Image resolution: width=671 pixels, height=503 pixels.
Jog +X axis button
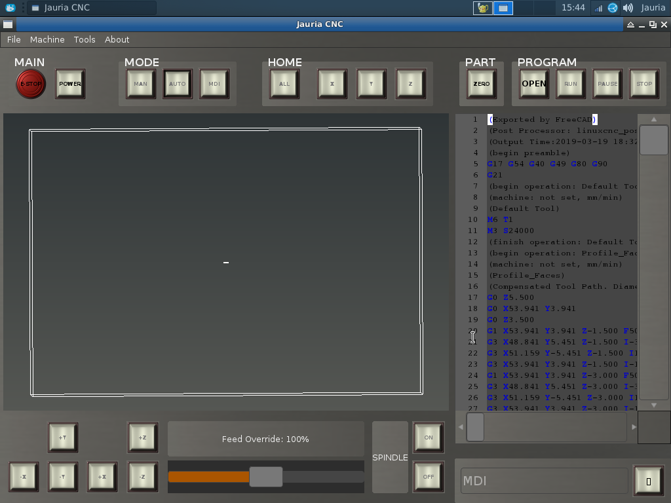pos(102,477)
